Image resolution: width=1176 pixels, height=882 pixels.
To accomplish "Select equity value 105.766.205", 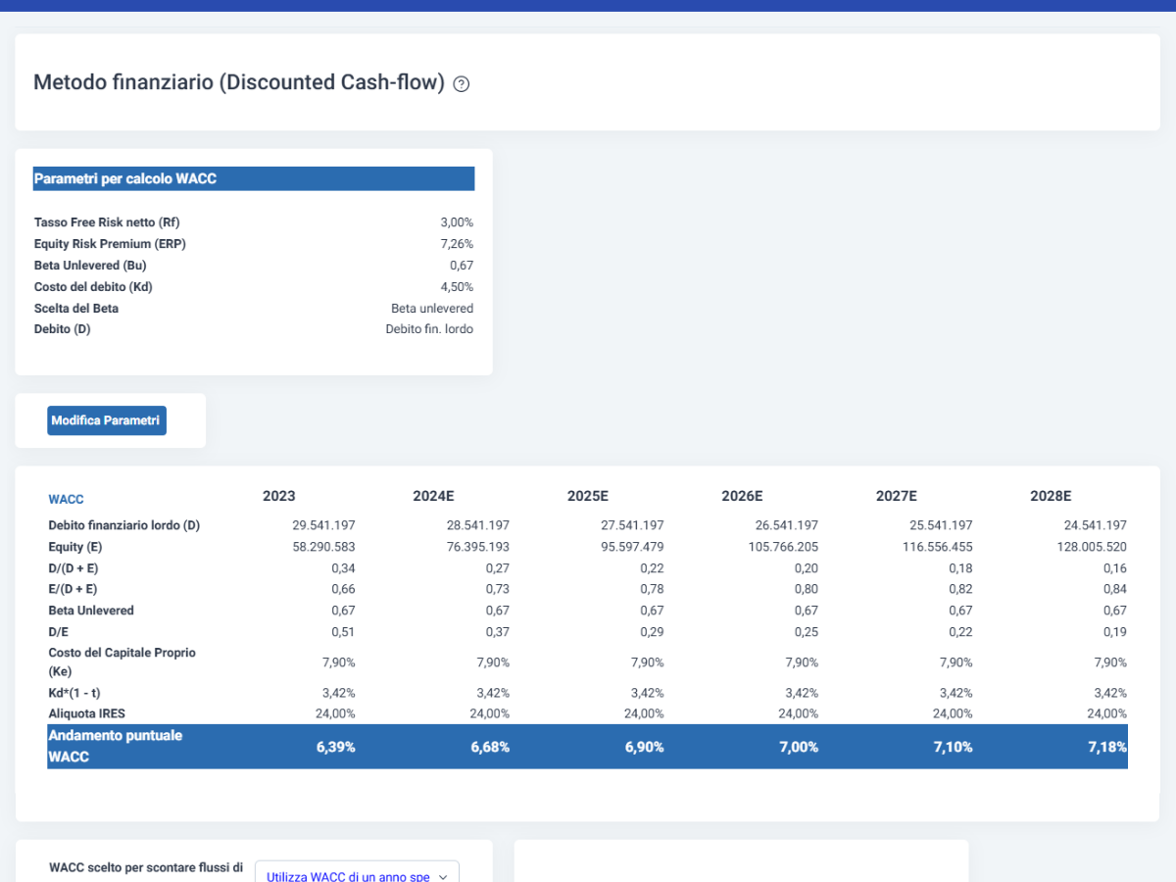I will 783,547.
